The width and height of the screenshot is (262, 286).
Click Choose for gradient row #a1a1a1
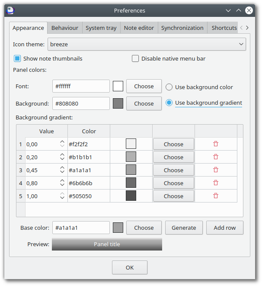coord(173,170)
